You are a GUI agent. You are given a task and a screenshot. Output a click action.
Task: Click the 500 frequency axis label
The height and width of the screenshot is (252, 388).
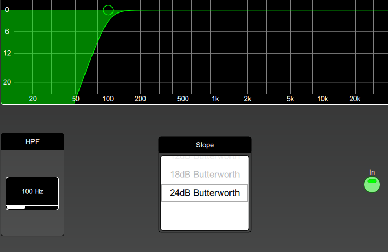pos(183,99)
